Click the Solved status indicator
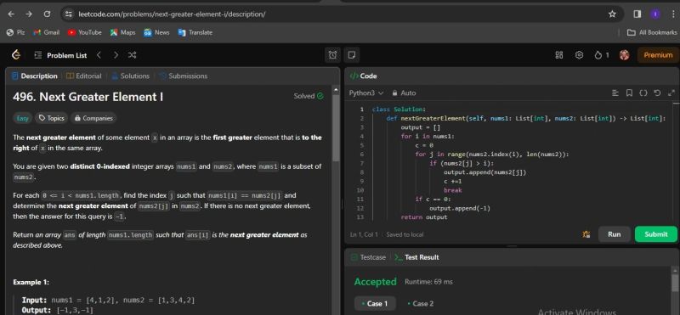680x315 pixels. (309, 96)
